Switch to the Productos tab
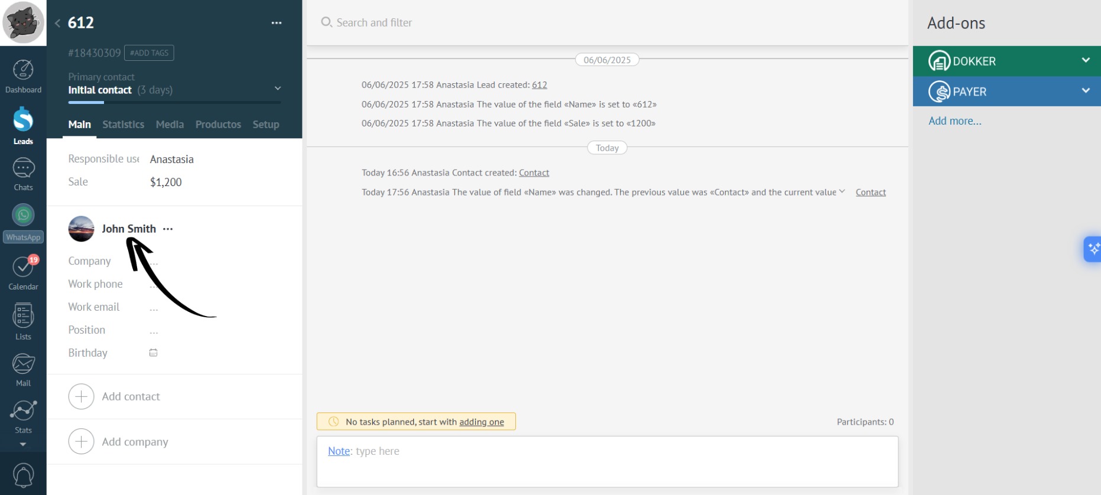This screenshot has height=495, width=1101. point(218,125)
